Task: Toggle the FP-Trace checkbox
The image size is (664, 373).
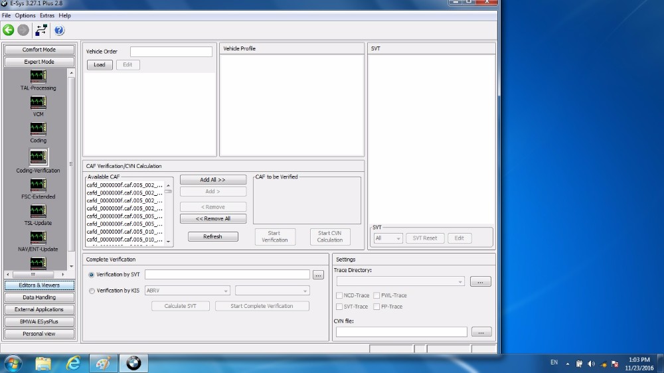Action: point(376,307)
